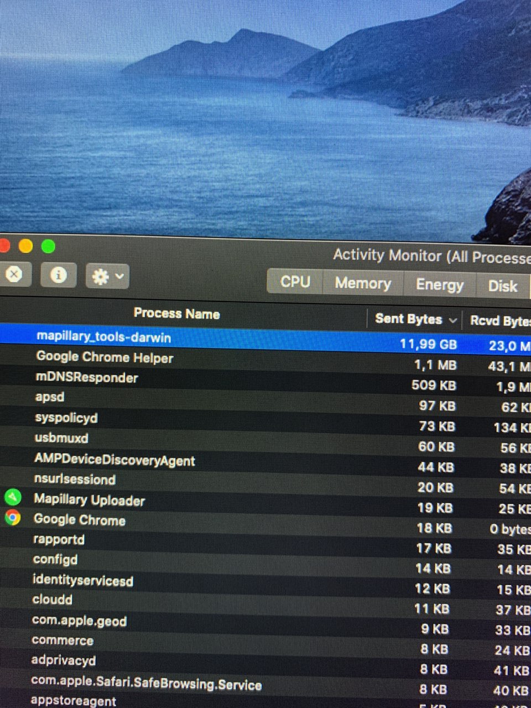Open the process info (i) button

point(59,275)
